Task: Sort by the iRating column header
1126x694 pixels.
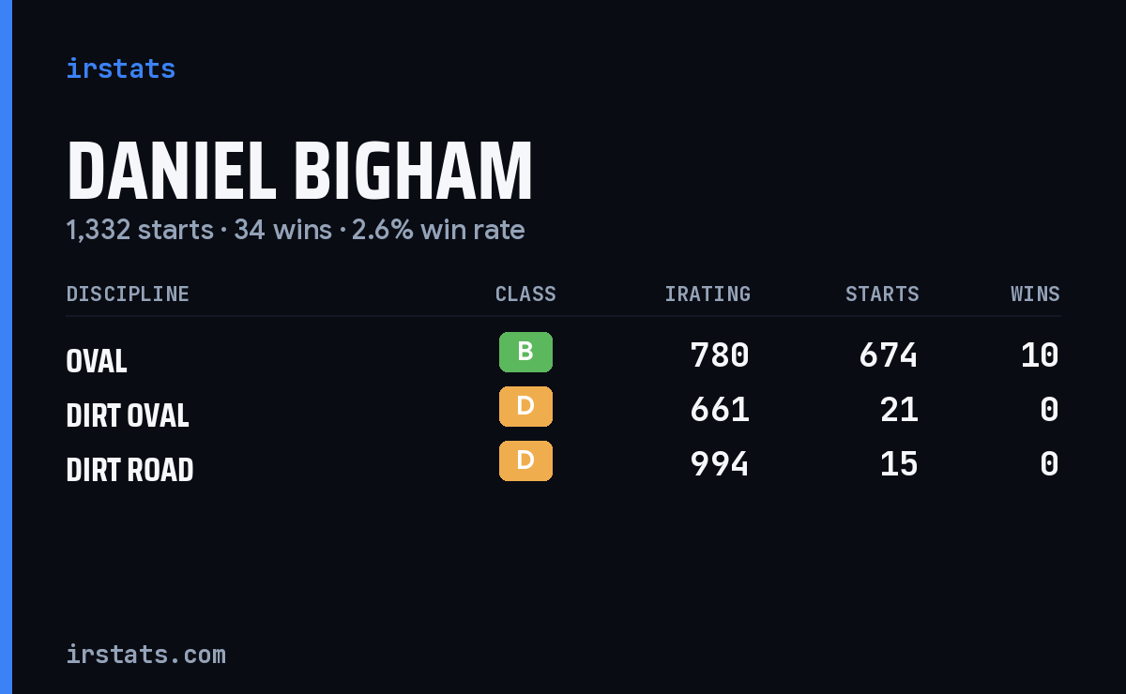Action: pos(708,294)
